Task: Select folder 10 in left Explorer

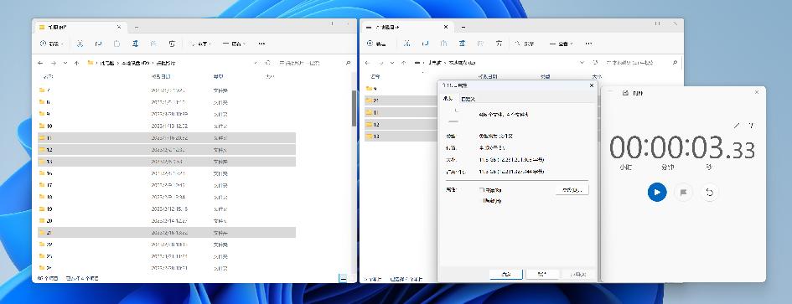Action: click(167, 126)
